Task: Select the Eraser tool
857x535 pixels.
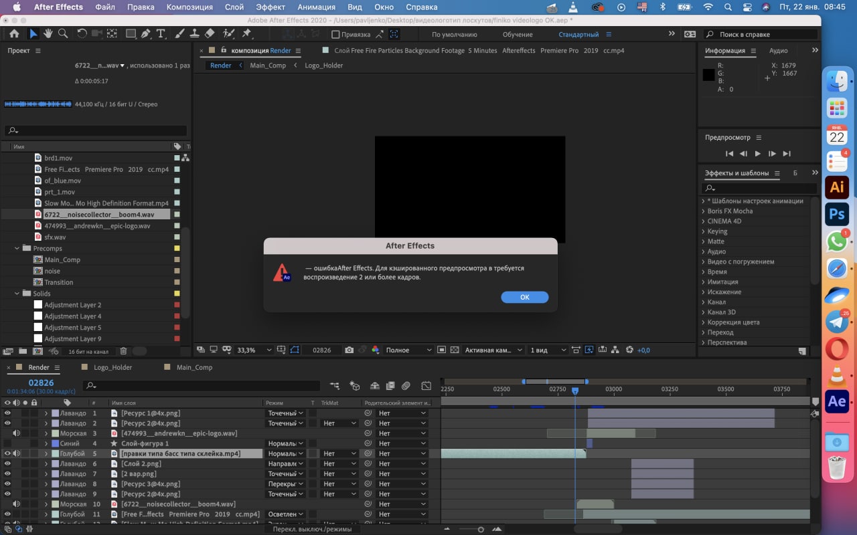Action: (210, 34)
